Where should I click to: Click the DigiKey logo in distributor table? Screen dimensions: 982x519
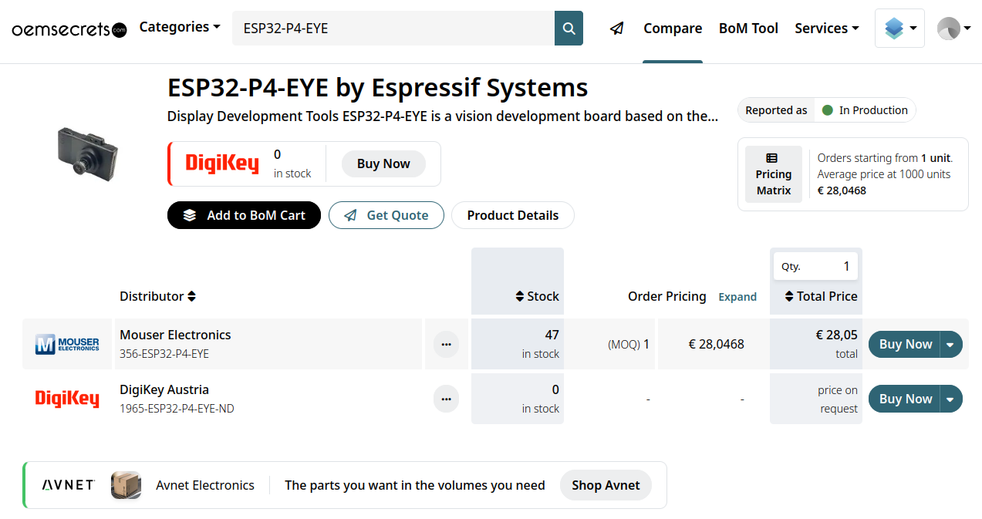(67, 399)
